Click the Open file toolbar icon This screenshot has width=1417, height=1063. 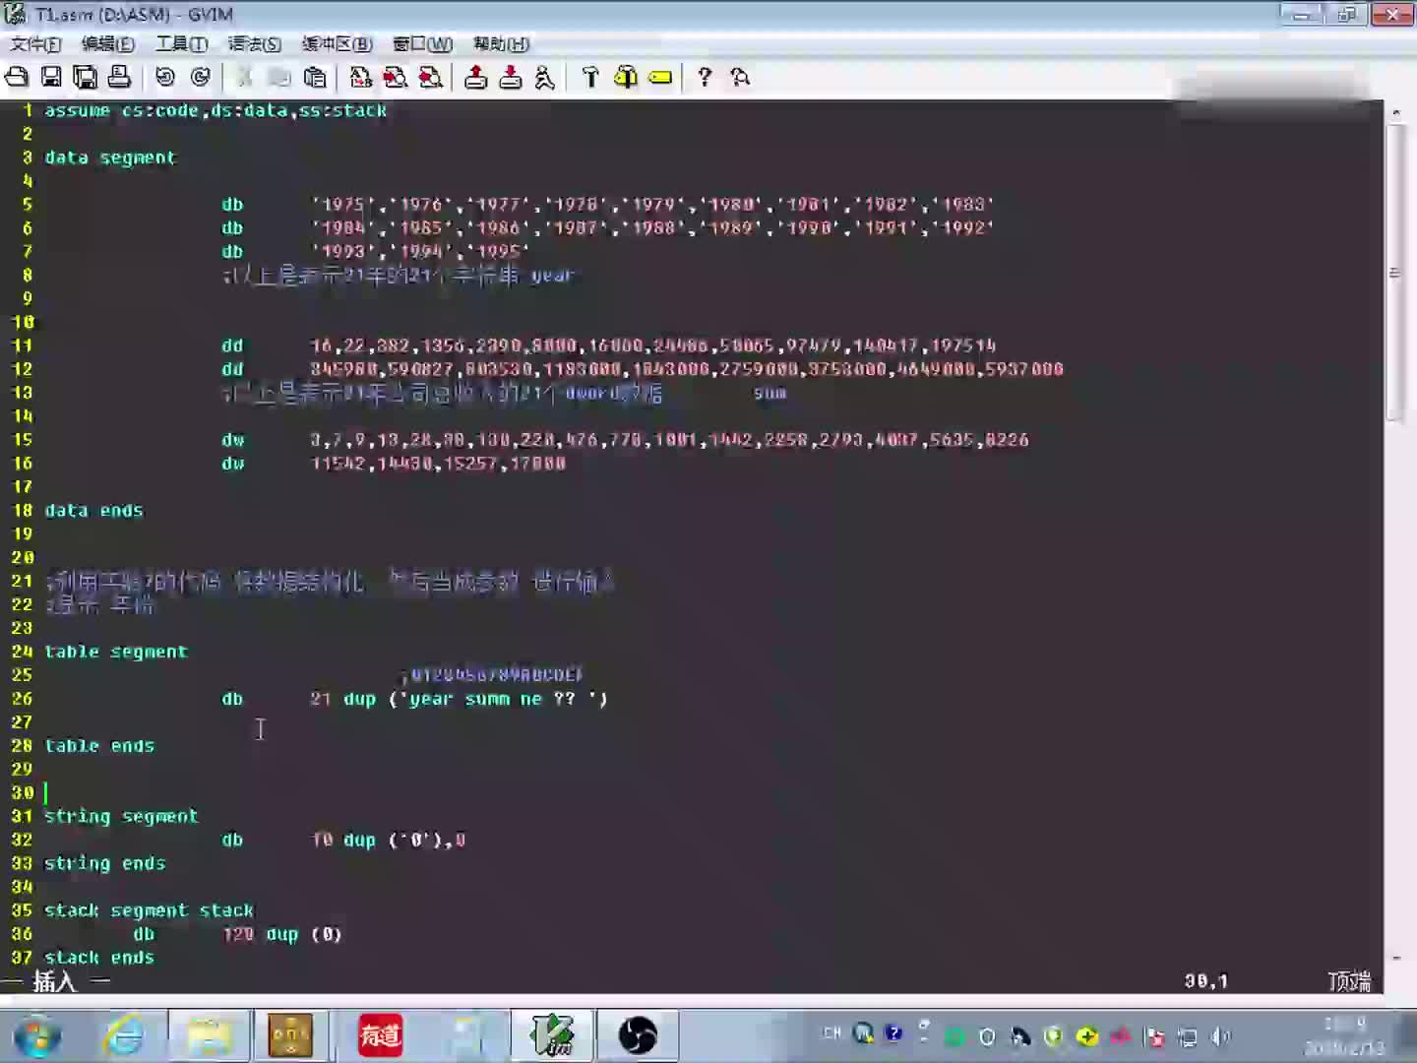pyautogui.click(x=17, y=77)
